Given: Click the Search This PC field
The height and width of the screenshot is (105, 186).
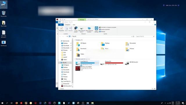Looking at the screenshot, I should 145,36.
